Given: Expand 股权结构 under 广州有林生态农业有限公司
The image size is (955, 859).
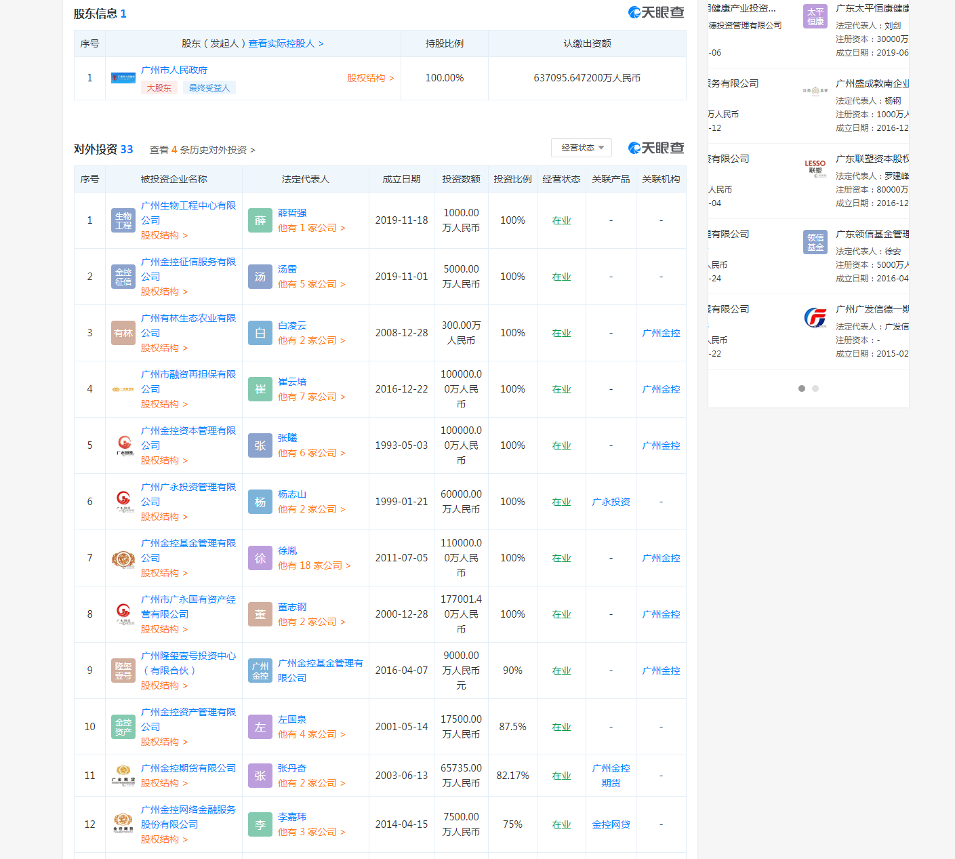Looking at the screenshot, I should [165, 348].
